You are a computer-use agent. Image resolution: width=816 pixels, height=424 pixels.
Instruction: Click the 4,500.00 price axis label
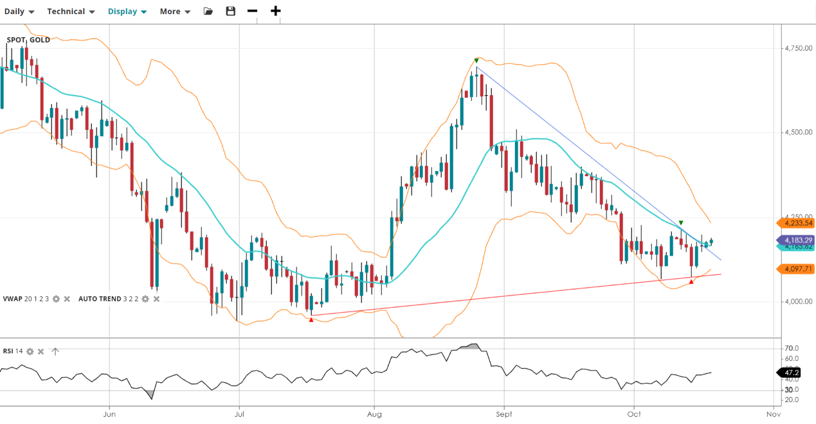[x=799, y=132]
